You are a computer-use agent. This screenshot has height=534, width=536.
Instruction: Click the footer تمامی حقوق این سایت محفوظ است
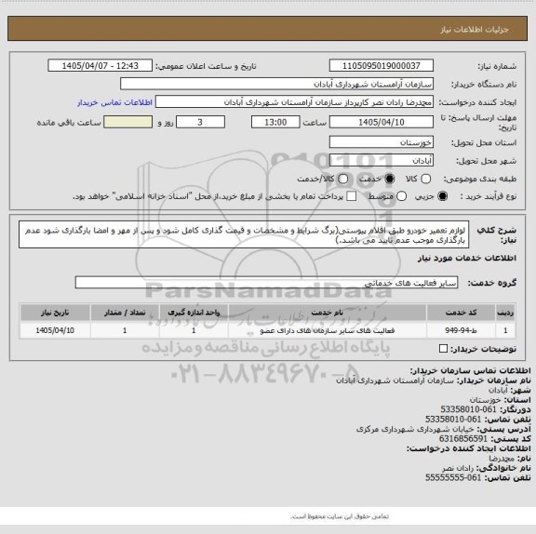(x=339, y=516)
